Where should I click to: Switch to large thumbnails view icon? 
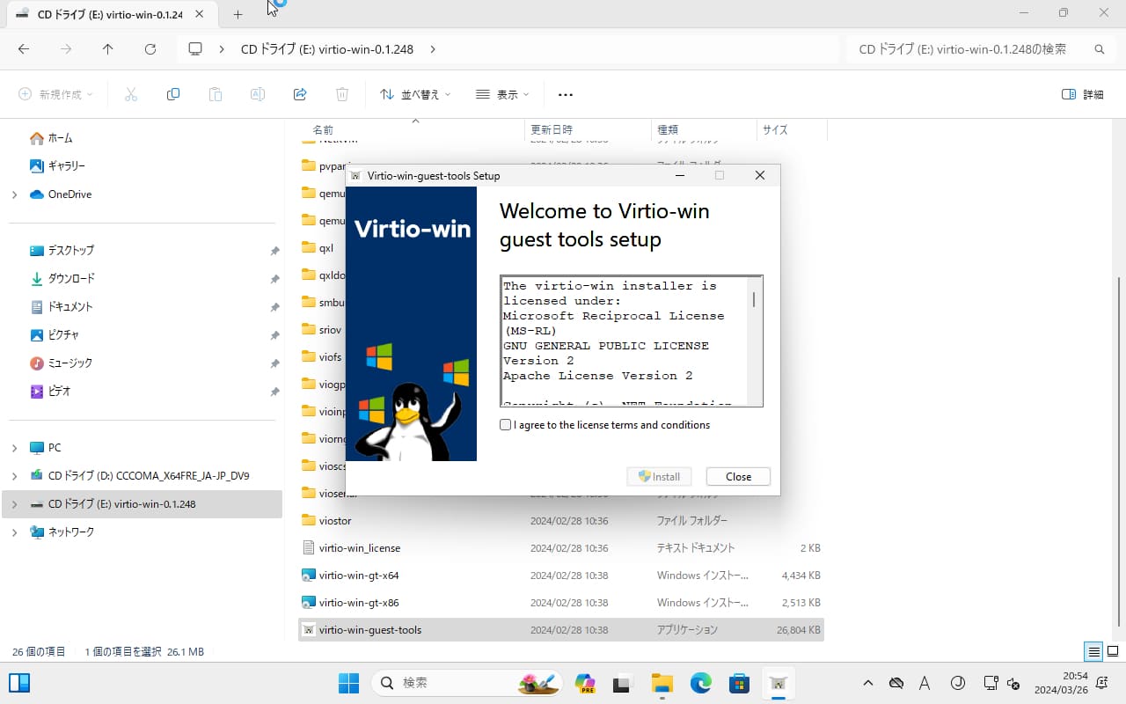click(1113, 652)
